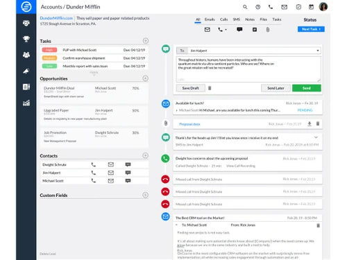The width and height of the screenshot is (347, 260).
Task: Add a new contact with plus icon
Action: coord(145,155)
